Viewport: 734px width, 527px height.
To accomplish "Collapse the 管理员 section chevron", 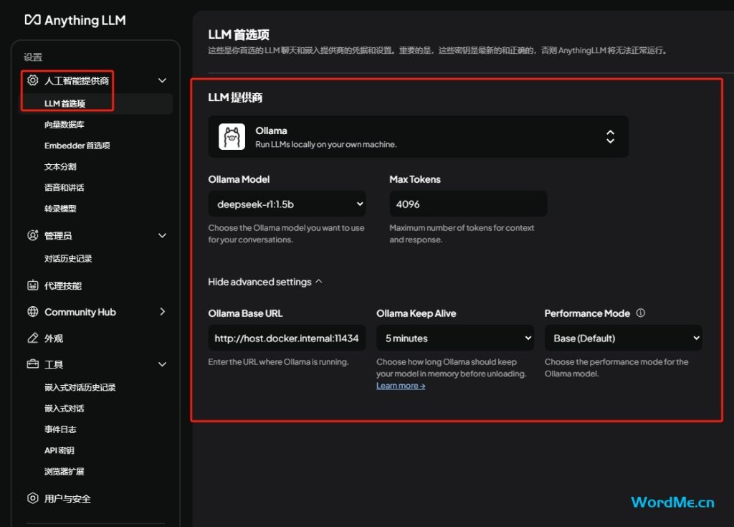I will [x=162, y=236].
